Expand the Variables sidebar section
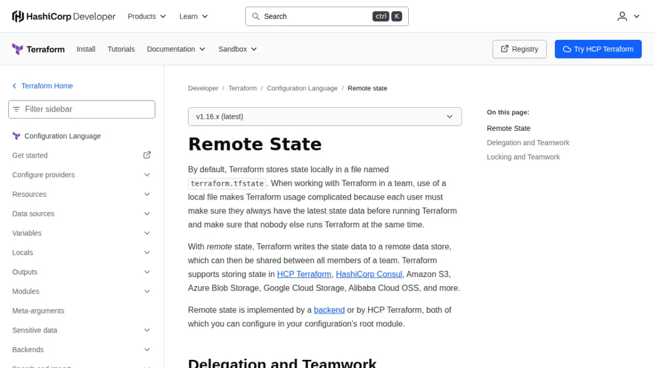Viewport: 654px width, 368px height. point(82,233)
